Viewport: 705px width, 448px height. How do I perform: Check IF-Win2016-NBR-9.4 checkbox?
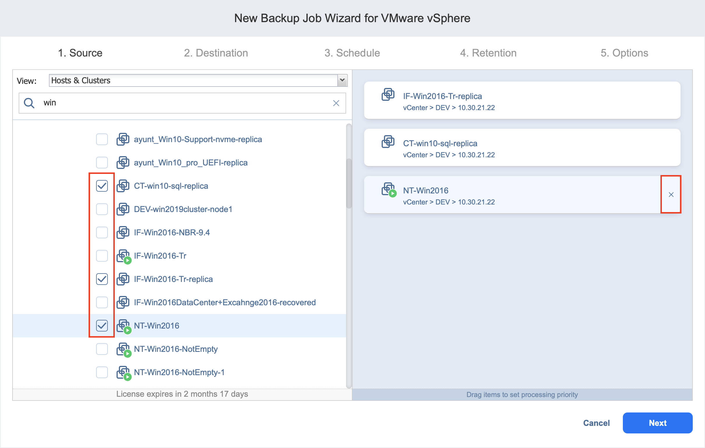coord(102,232)
